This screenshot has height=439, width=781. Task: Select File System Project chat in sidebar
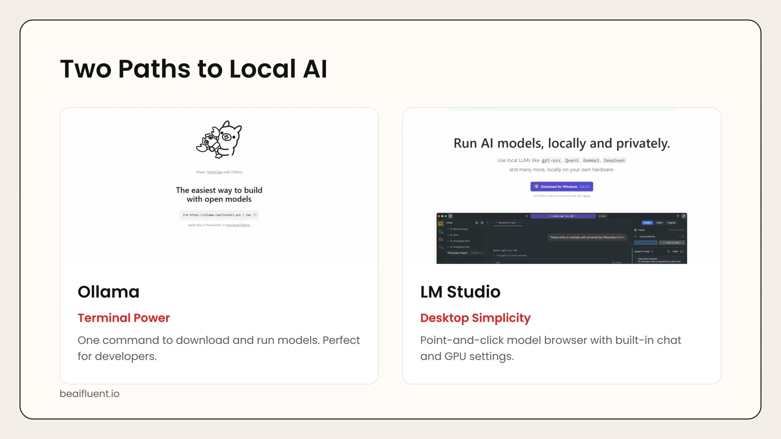tap(466, 253)
